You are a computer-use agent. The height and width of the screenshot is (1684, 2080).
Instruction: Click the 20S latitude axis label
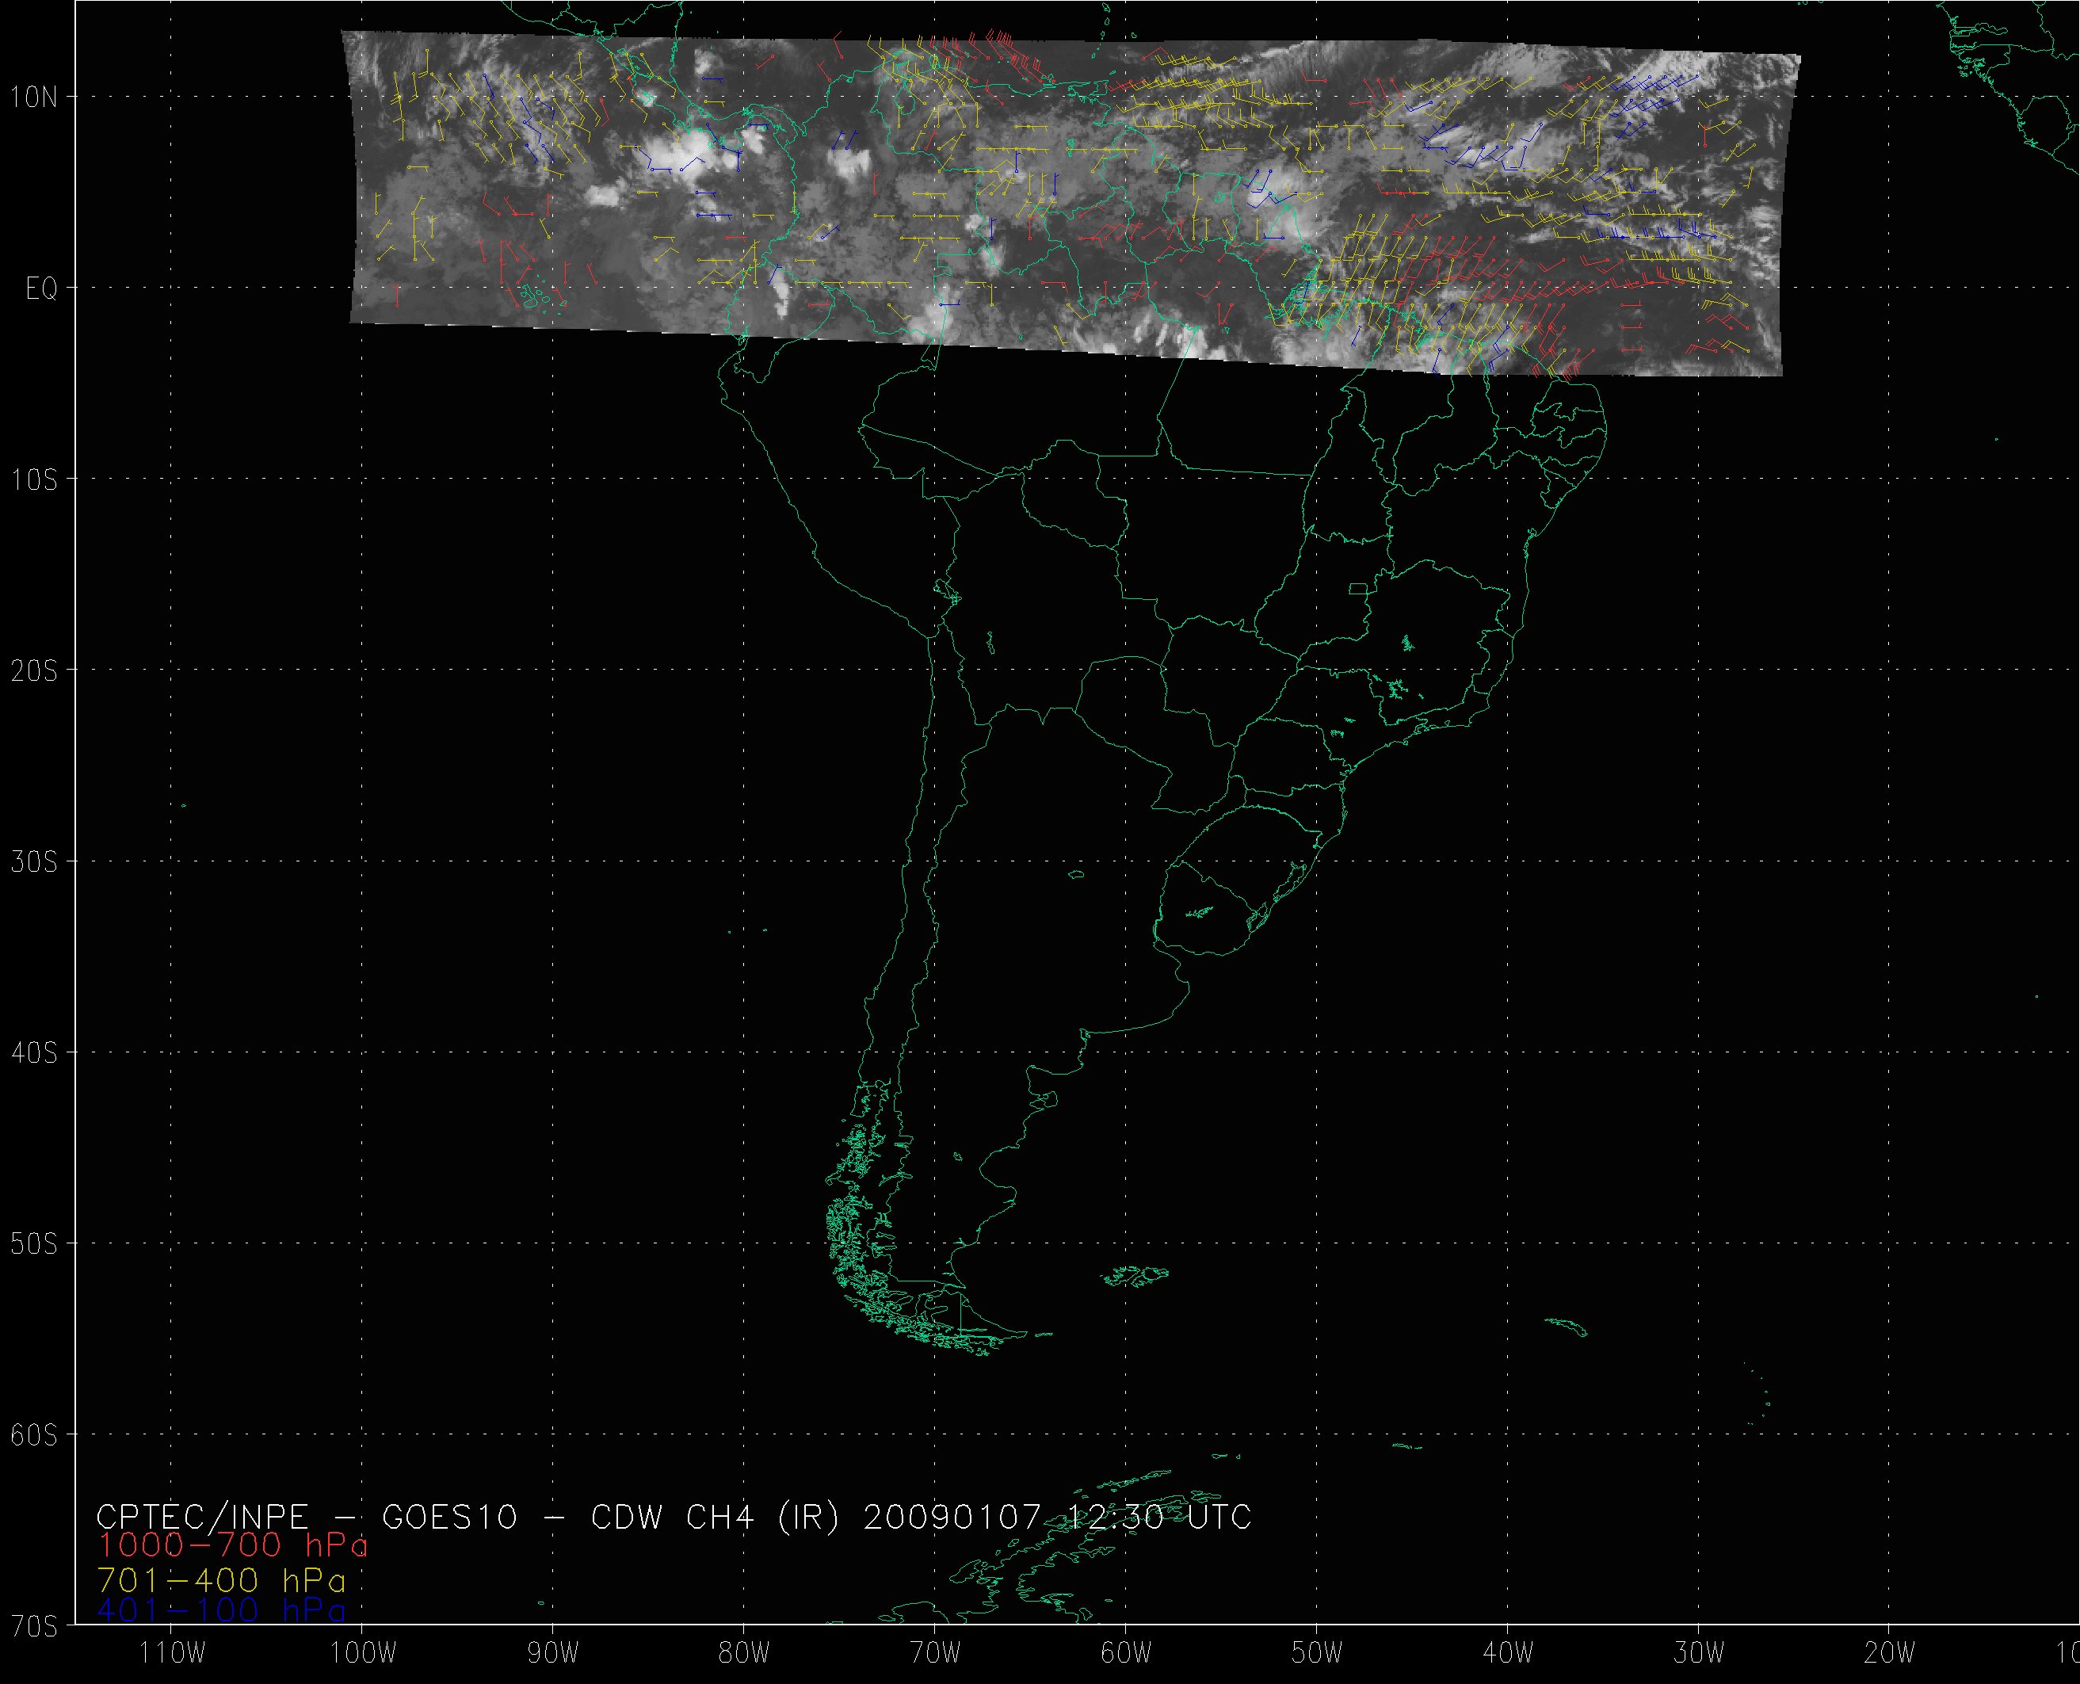click(x=35, y=670)
